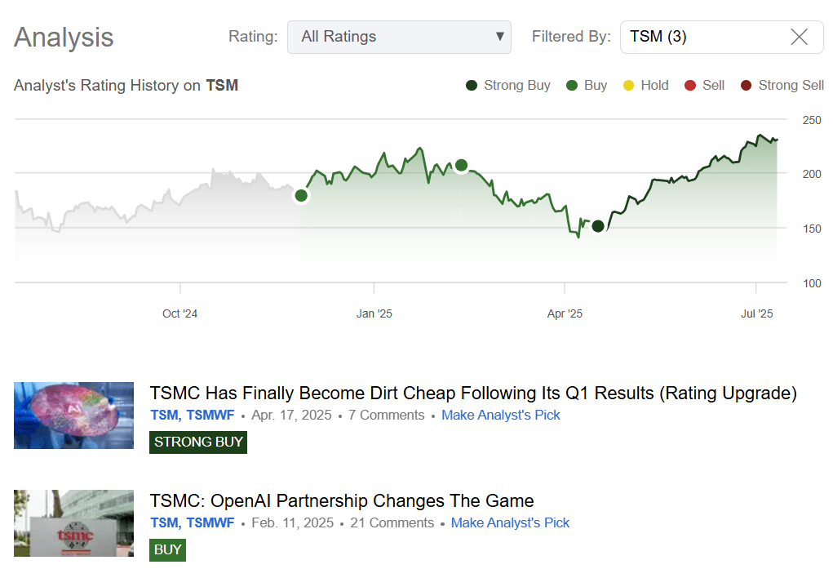Click the STRONG BUY rating badge

click(197, 442)
